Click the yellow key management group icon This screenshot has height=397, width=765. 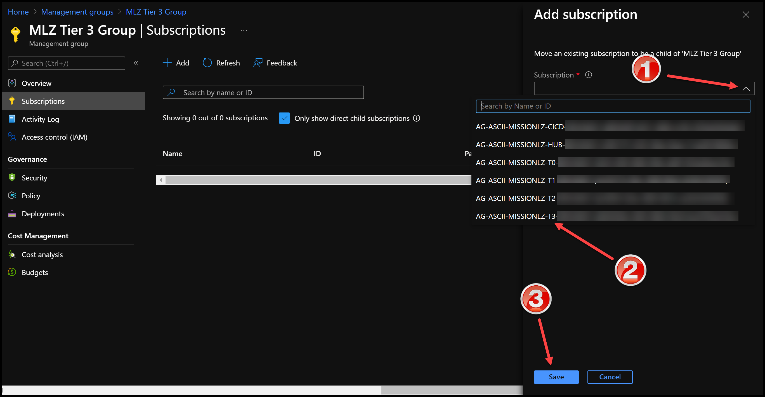[x=15, y=34]
